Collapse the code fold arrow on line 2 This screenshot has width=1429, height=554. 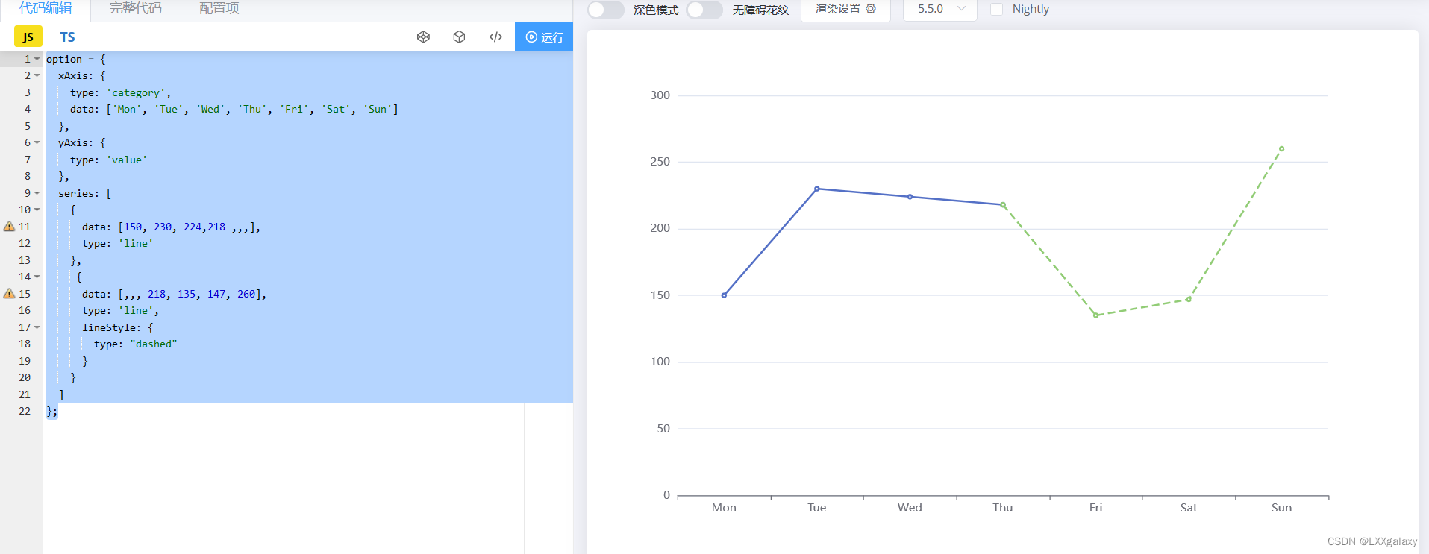point(37,75)
